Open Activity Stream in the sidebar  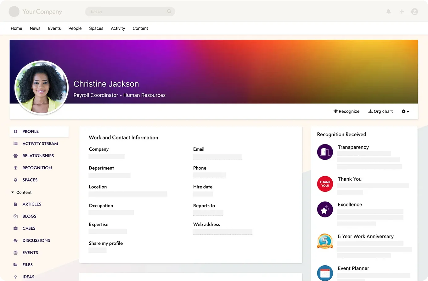(40, 143)
